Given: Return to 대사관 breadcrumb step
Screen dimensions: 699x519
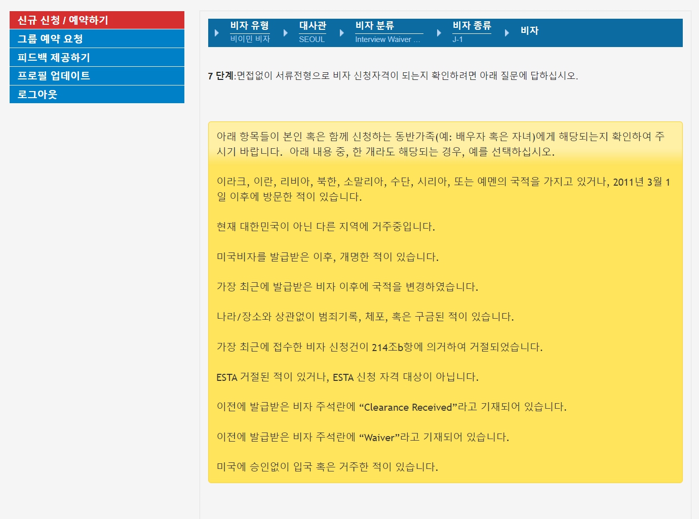Looking at the screenshot, I should point(313,26).
